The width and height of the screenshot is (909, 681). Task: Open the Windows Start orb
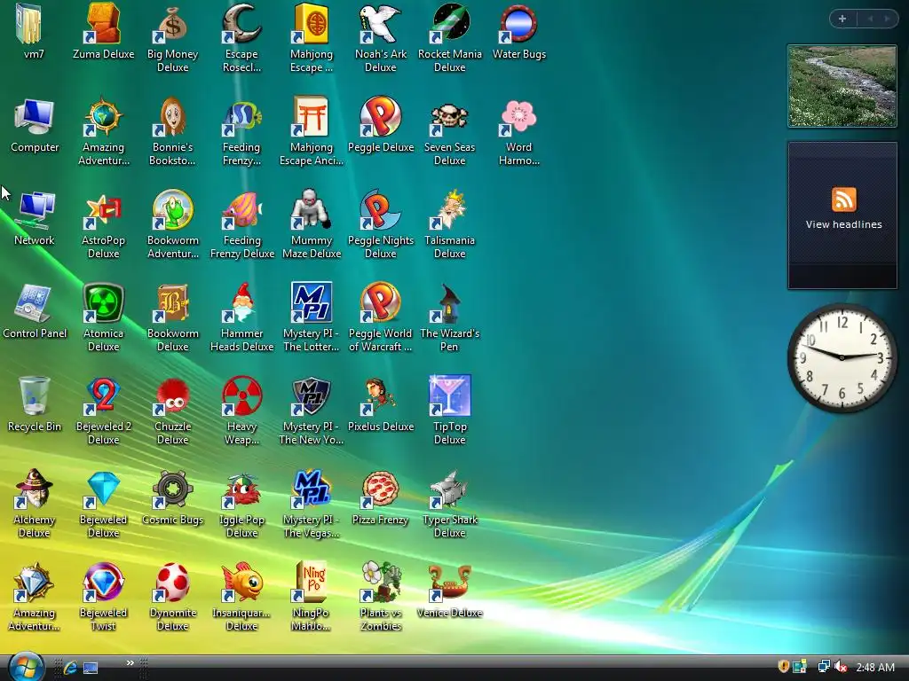pyautogui.click(x=26, y=667)
